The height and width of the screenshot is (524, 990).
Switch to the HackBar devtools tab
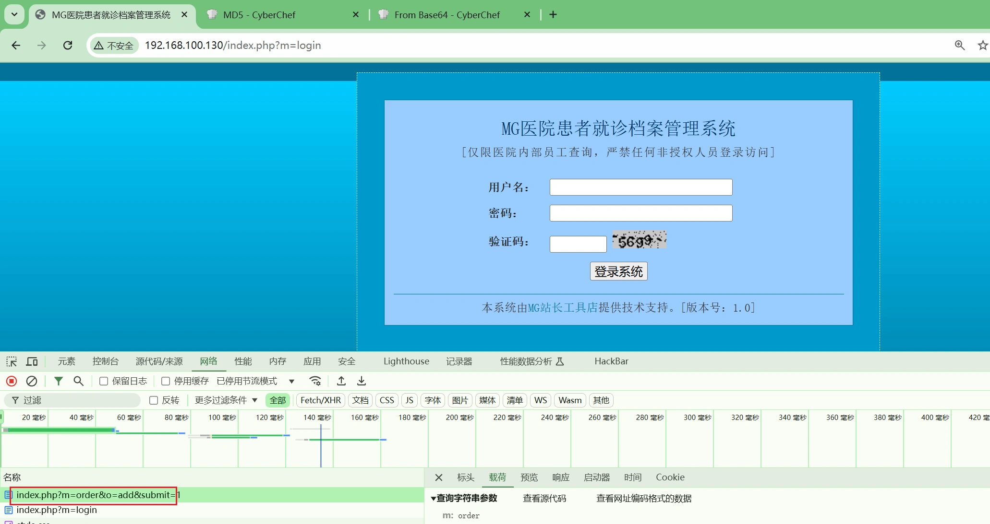[x=611, y=361]
